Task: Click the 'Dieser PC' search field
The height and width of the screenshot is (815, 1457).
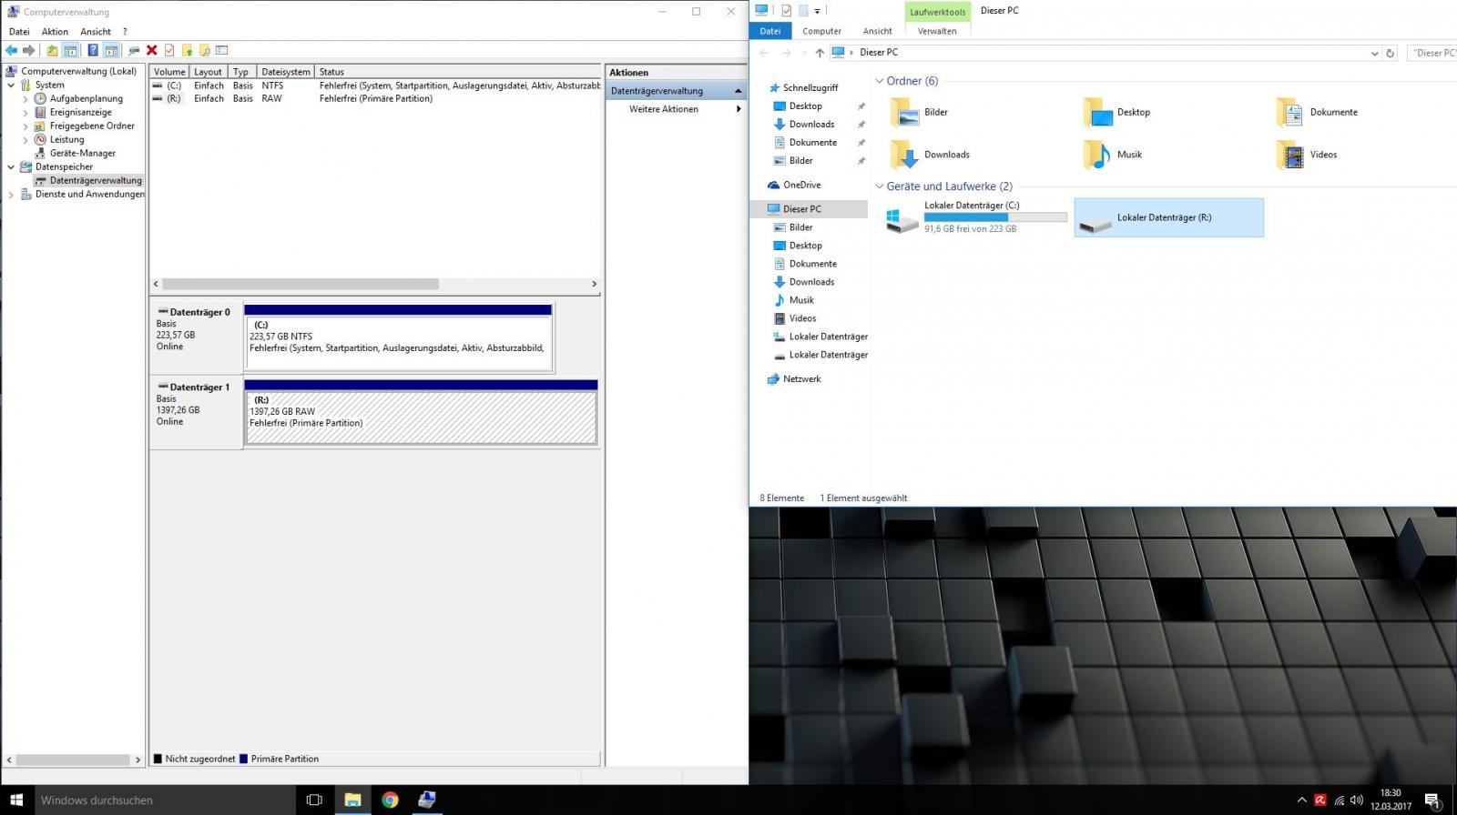Action: click(1432, 53)
